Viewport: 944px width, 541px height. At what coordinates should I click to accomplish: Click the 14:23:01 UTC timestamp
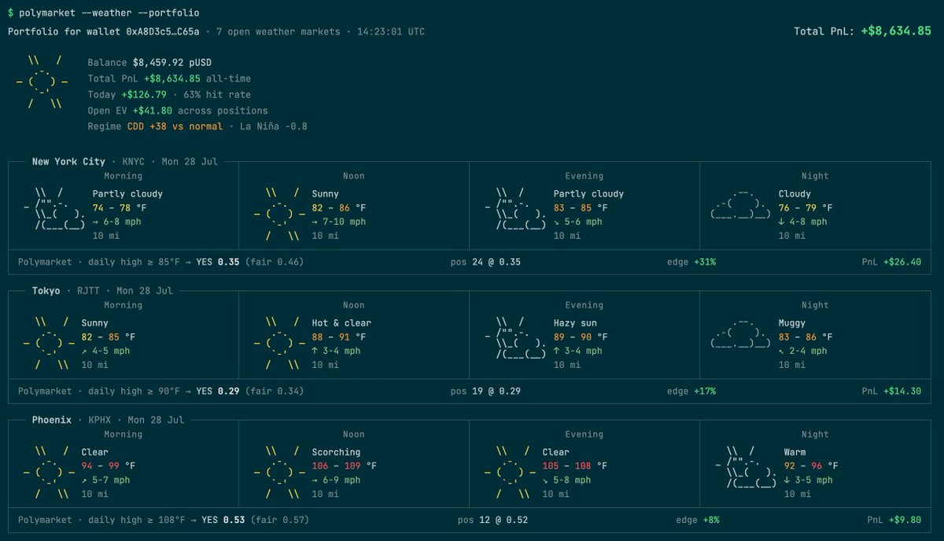tap(390, 32)
